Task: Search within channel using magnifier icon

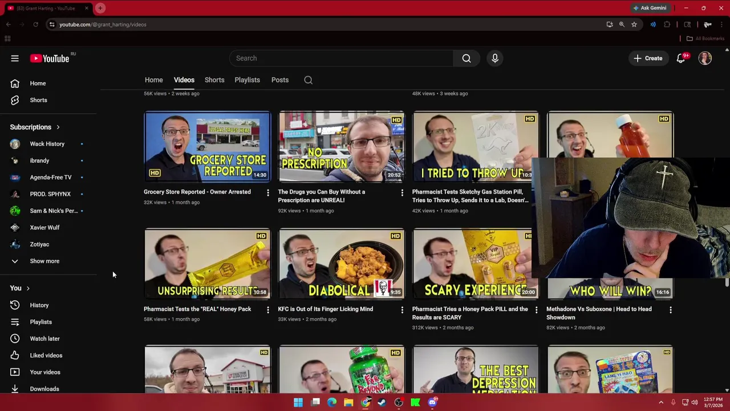Action: (308, 80)
